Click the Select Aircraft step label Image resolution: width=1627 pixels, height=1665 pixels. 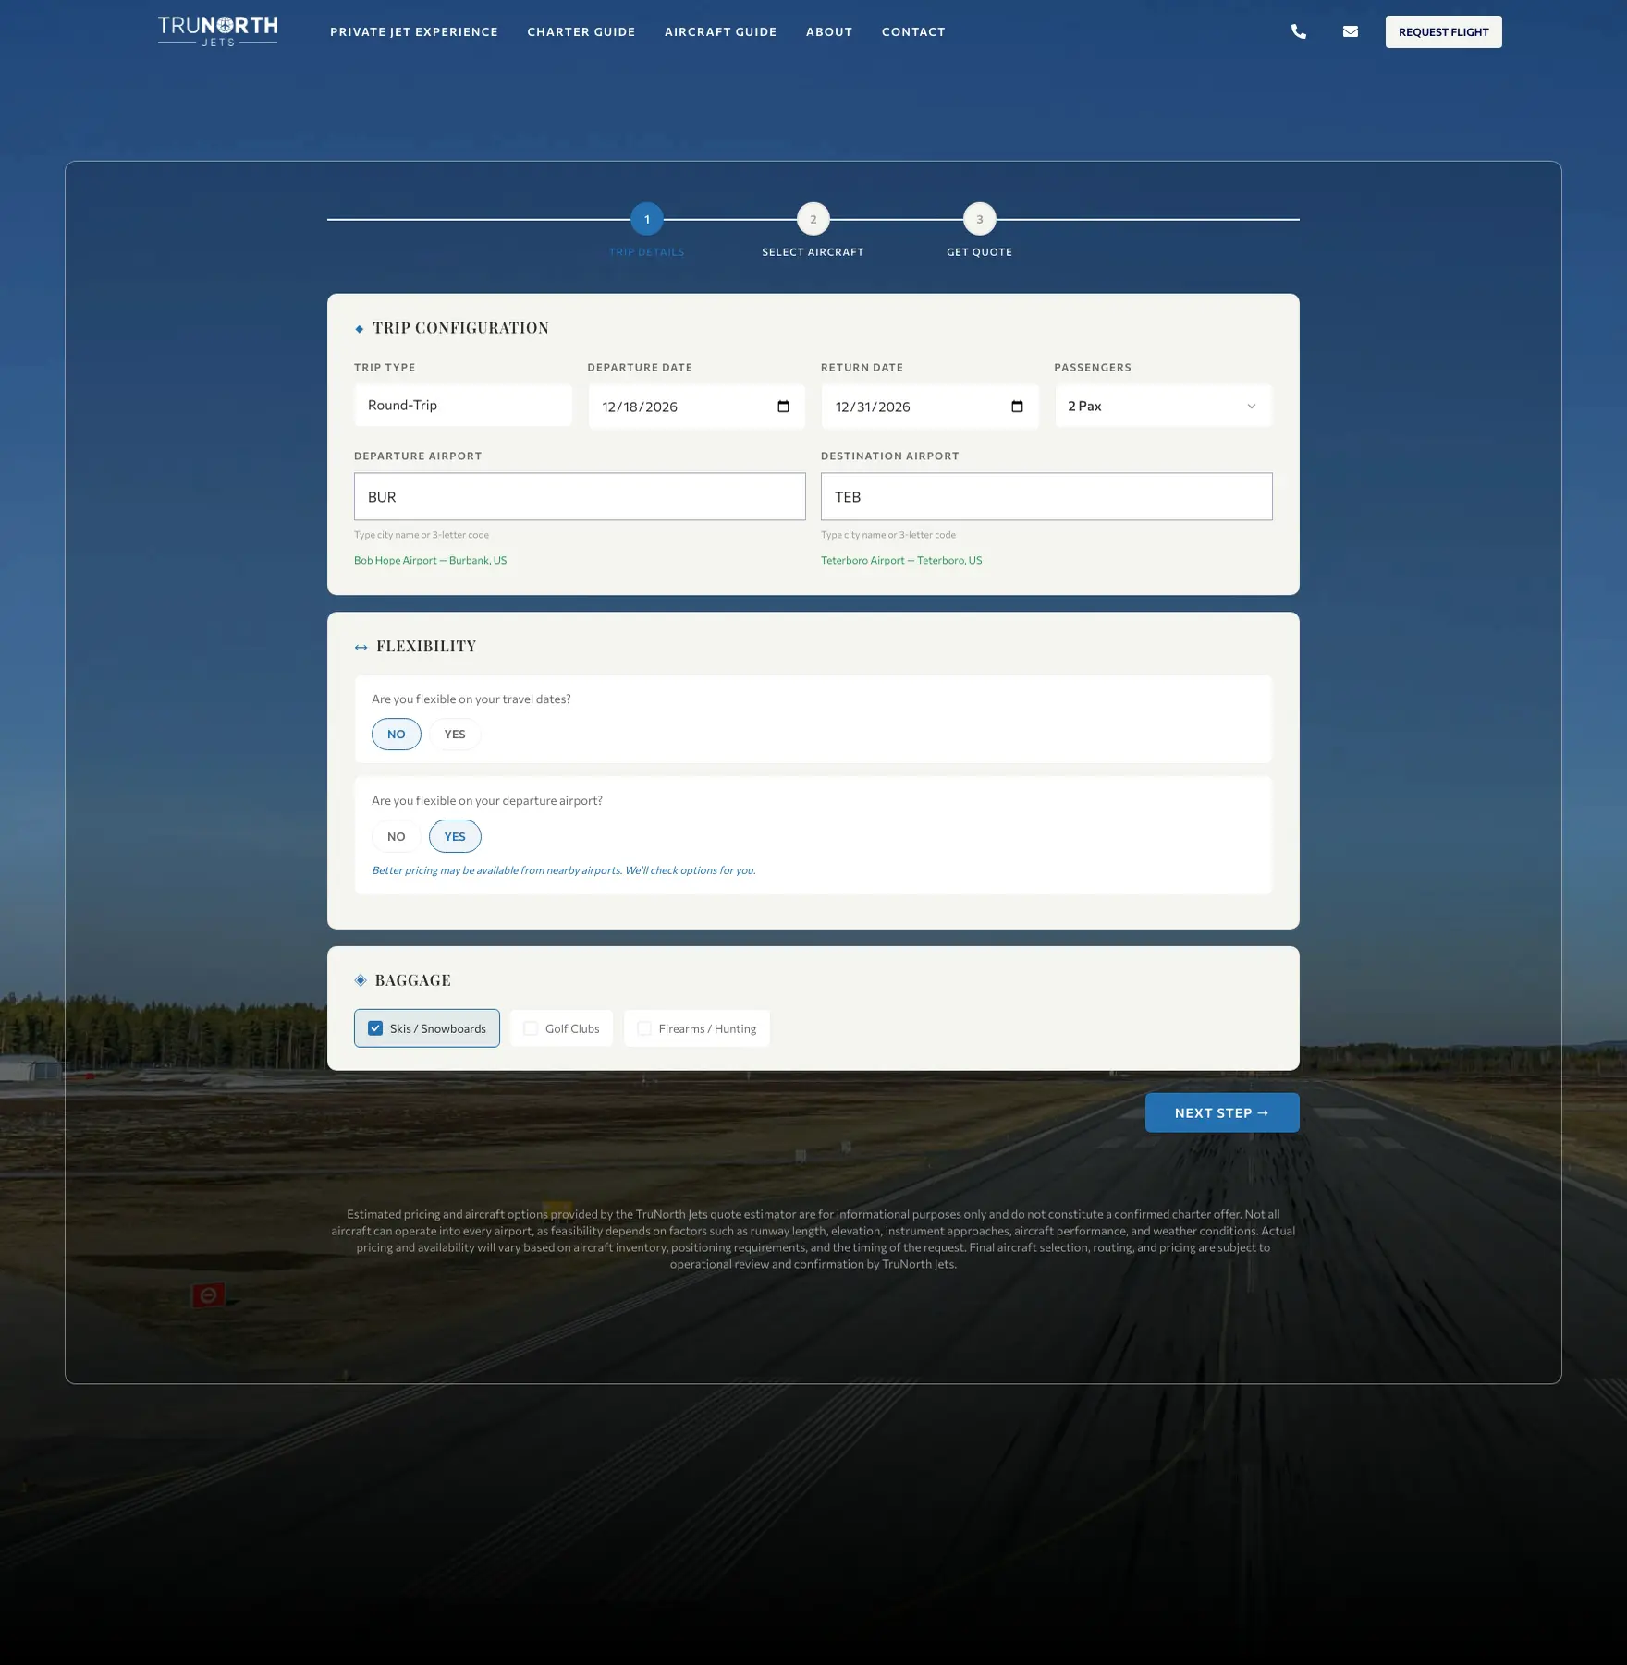coord(813,252)
